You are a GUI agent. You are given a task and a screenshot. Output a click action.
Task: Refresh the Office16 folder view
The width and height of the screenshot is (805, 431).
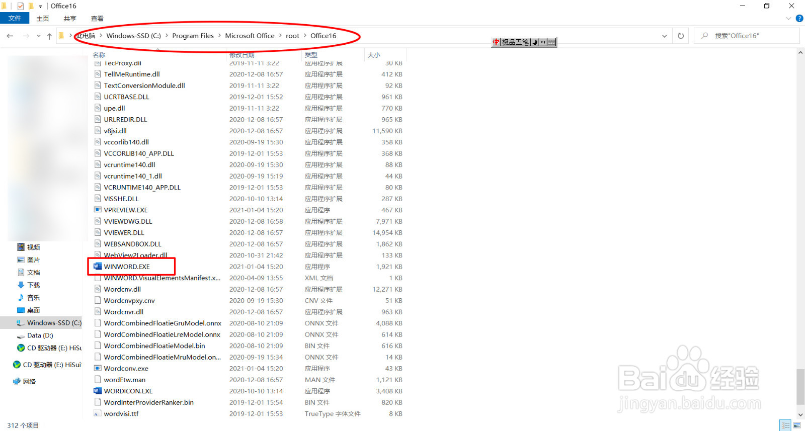(x=681, y=36)
